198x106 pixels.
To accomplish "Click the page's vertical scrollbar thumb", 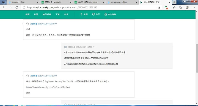I will 197,58.
